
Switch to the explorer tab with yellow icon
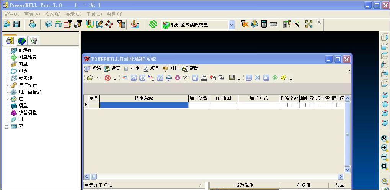point(10,40)
